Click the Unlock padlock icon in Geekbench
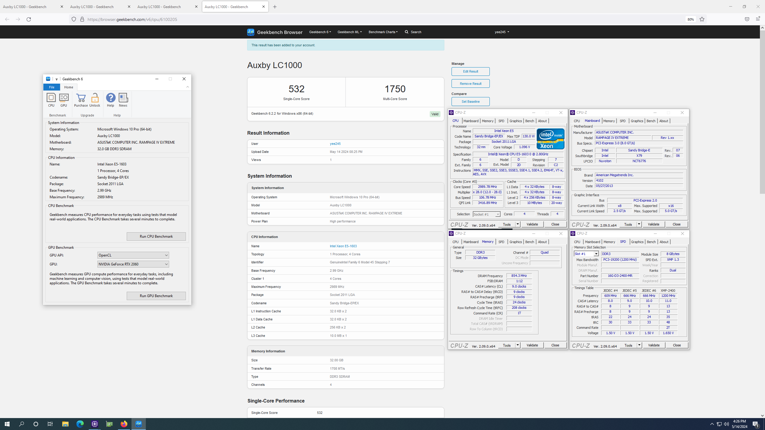Image resolution: width=765 pixels, height=430 pixels. [x=95, y=100]
